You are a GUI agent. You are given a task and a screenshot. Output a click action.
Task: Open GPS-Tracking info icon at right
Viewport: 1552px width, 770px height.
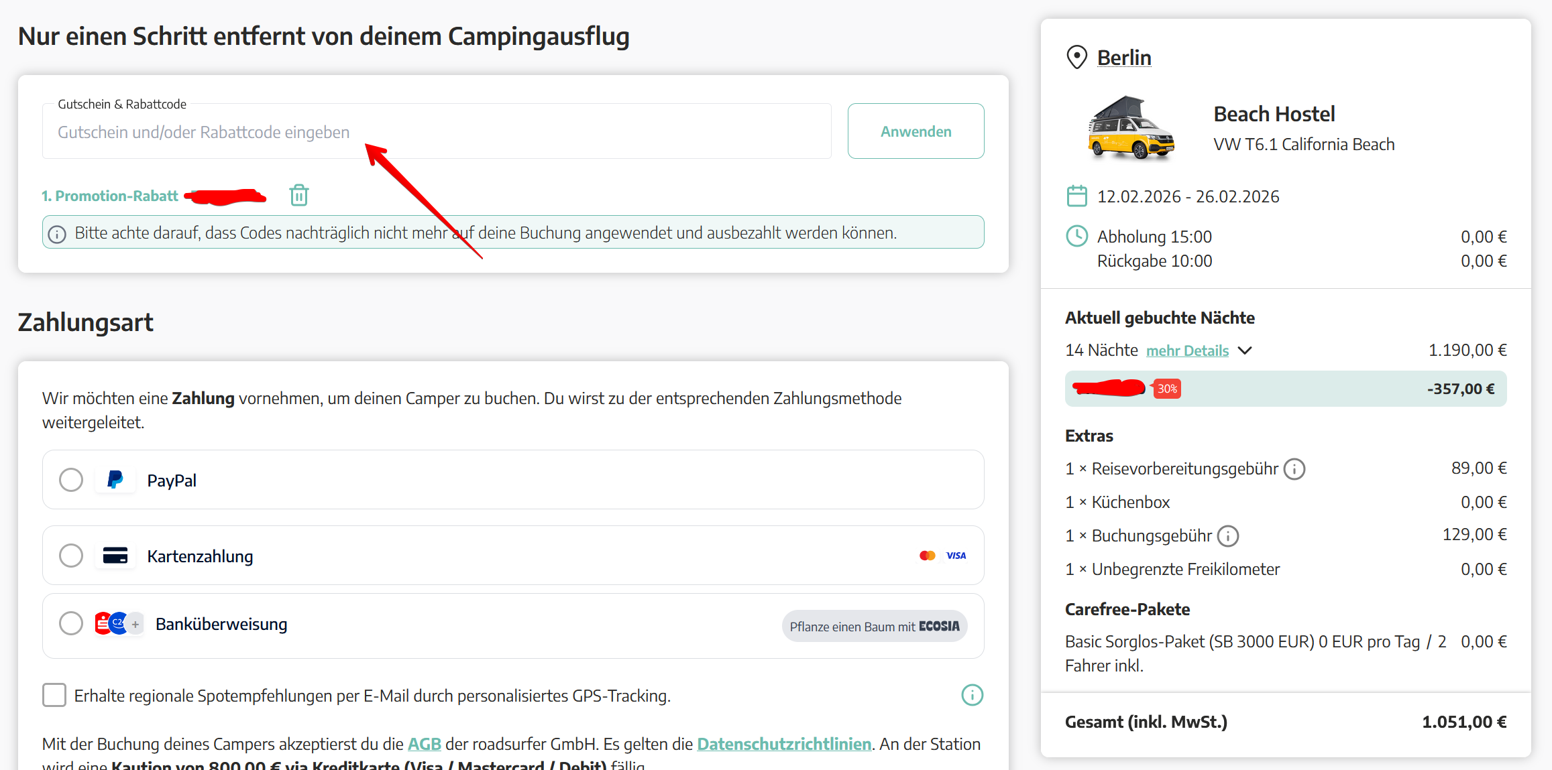coord(972,696)
